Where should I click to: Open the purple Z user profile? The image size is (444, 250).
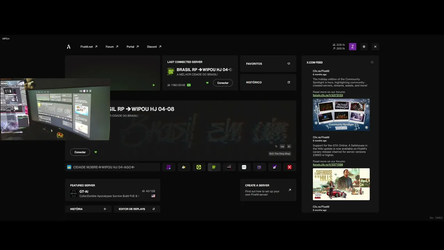[352, 47]
